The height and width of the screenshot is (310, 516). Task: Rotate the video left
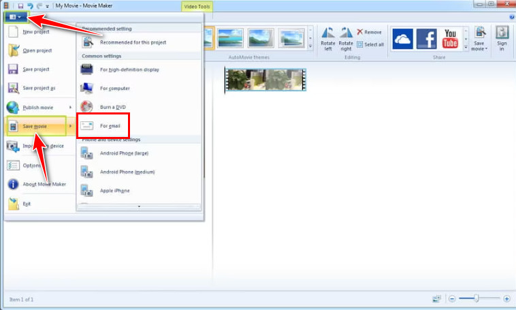(328, 37)
